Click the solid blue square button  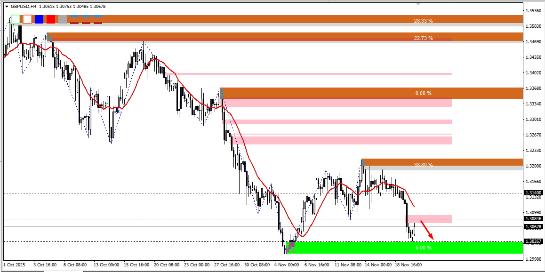point(39,19)
